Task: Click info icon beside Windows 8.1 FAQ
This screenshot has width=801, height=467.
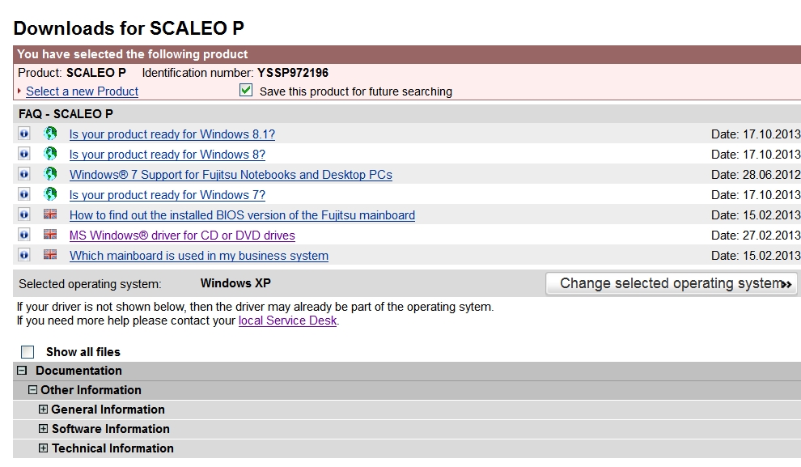Action: [x=24, y=134]
